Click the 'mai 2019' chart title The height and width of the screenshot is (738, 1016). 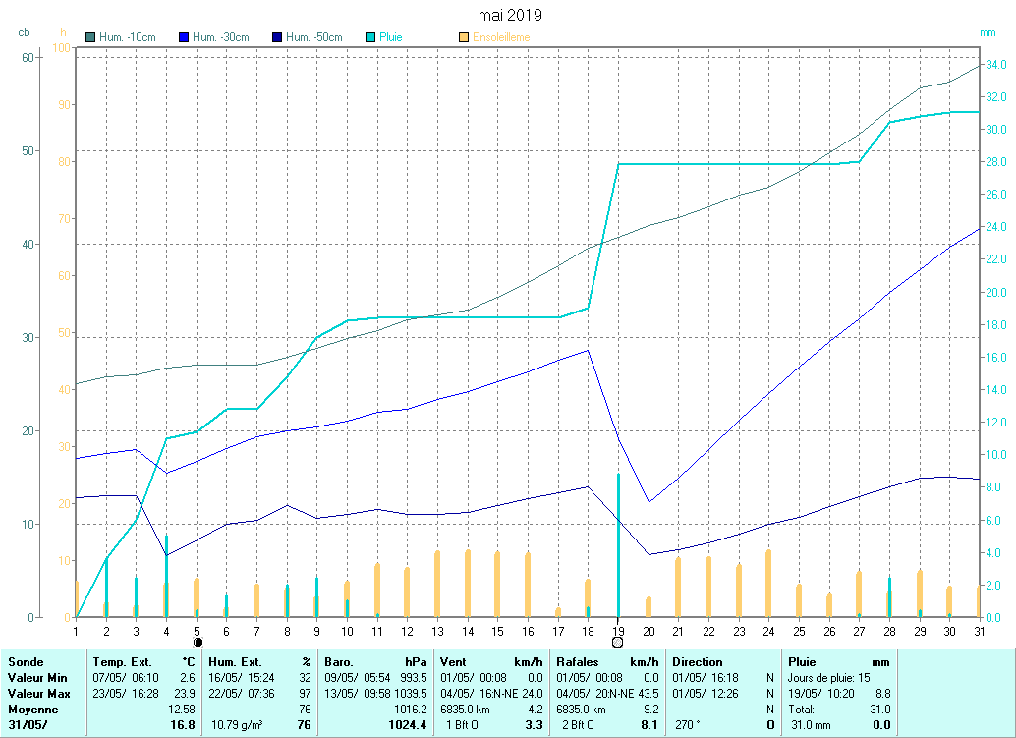[x=509, y=15]
